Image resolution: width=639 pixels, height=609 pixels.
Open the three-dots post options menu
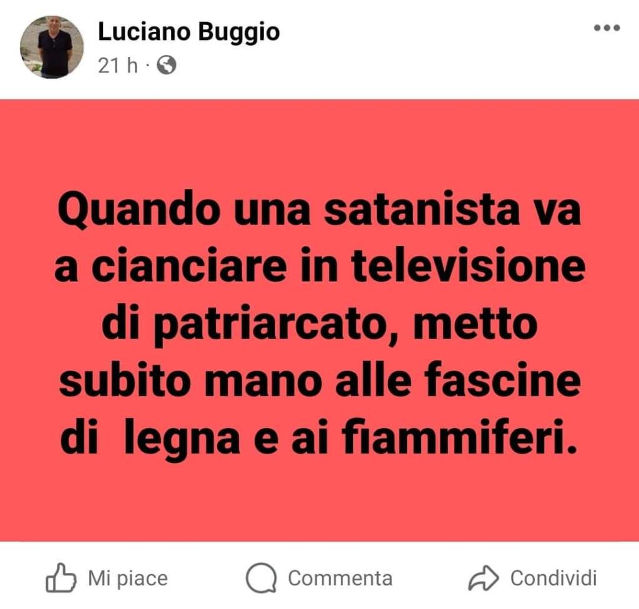click(607, 28)
